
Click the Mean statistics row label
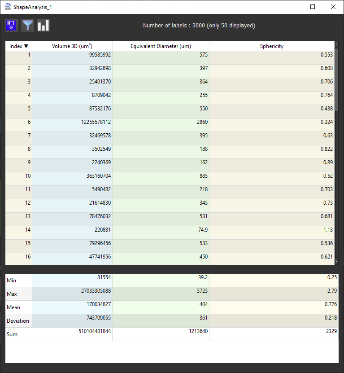click(x=19, y=307)
